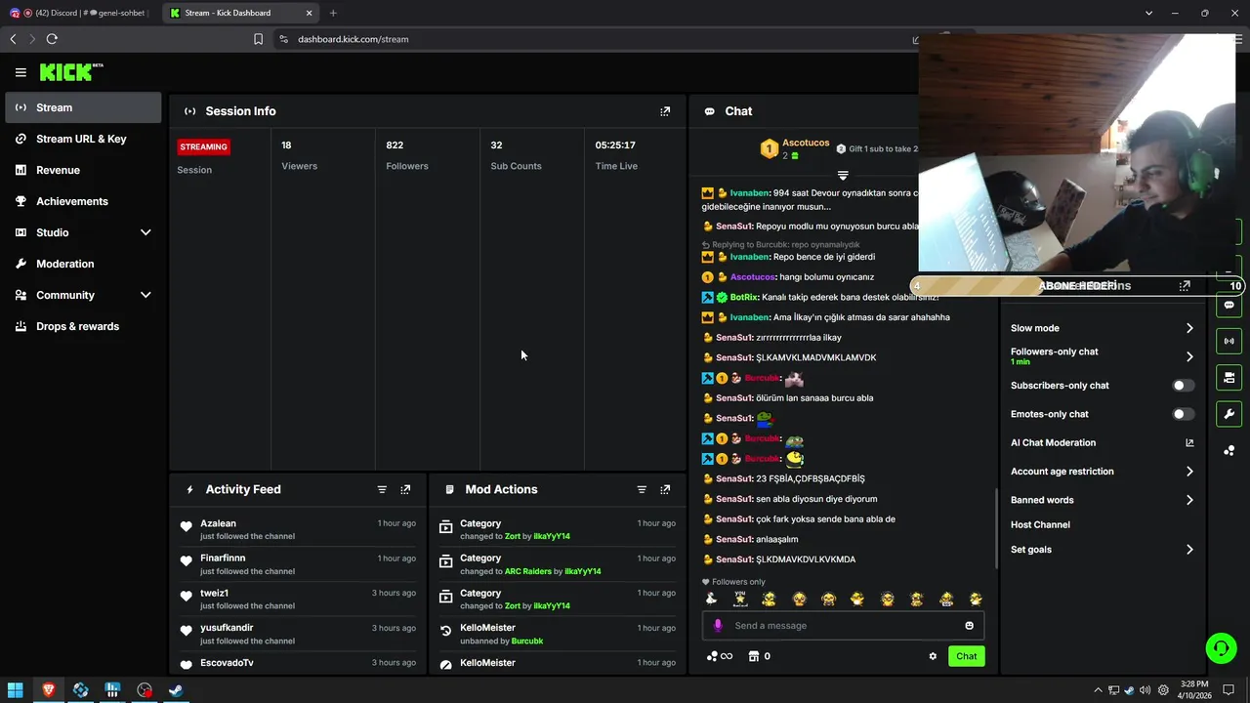This screenshot has height=703, width=1250.
Task: Click Zort link in first Category mod action
Action: (513, 536)
